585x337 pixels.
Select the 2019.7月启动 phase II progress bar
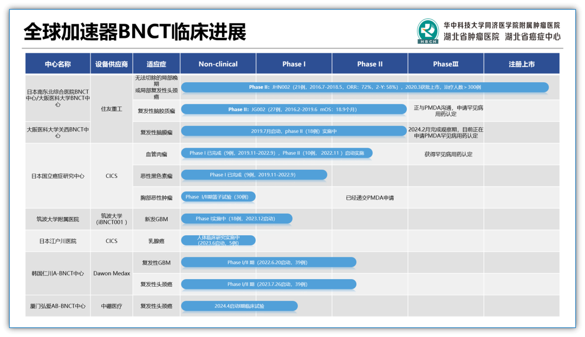tap(293, 131)
